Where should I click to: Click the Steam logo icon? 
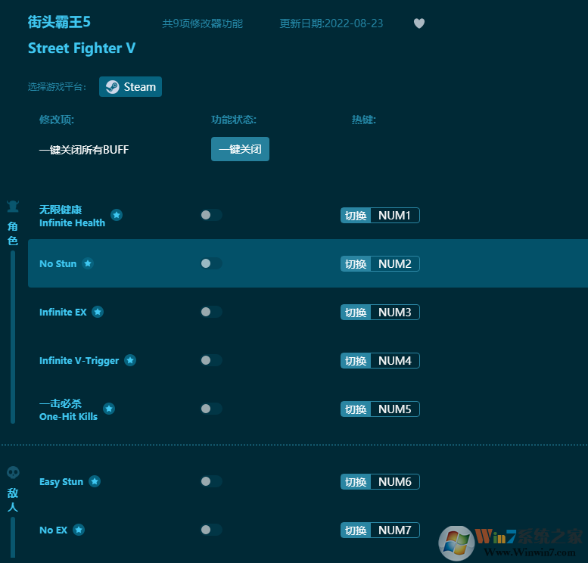pos(112,86)
